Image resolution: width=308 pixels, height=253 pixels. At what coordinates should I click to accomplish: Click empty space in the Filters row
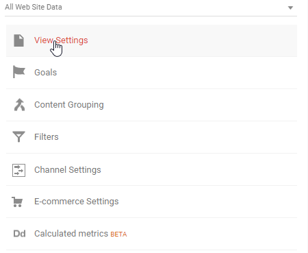pyautogui.click(x=178, y=137)
